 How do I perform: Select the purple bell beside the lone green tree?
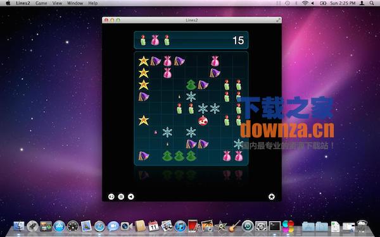[x=203, y=85]
